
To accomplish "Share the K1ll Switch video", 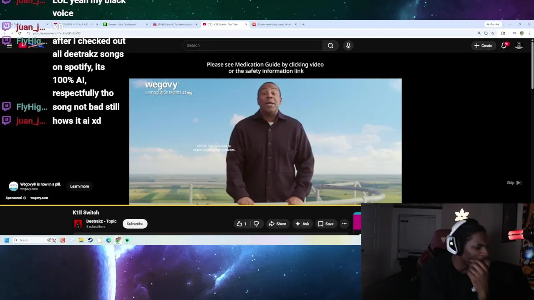I will coord(277,224).
